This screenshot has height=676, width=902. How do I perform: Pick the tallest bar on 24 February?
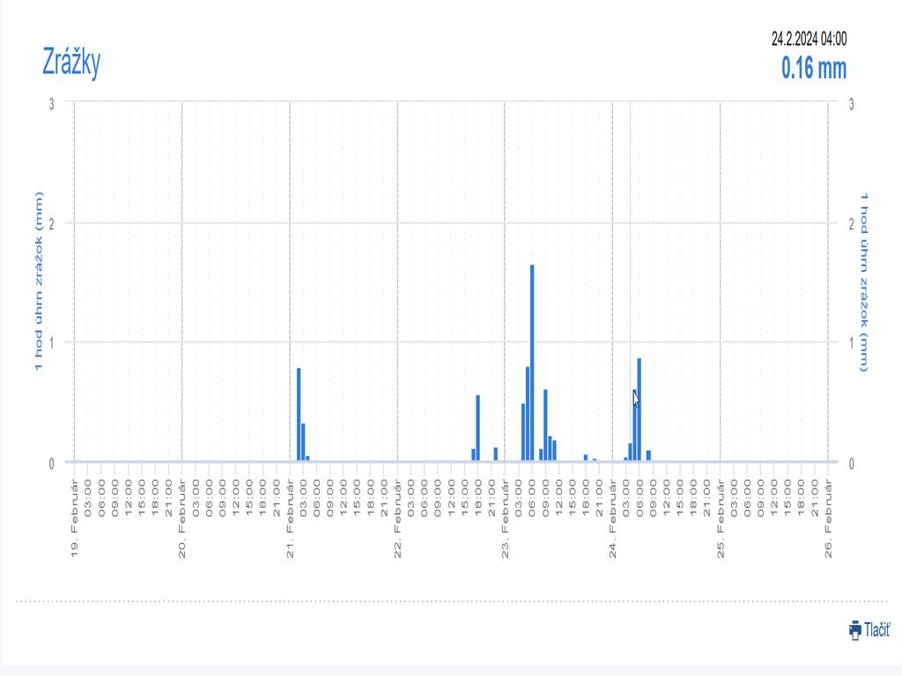(640, 409)
